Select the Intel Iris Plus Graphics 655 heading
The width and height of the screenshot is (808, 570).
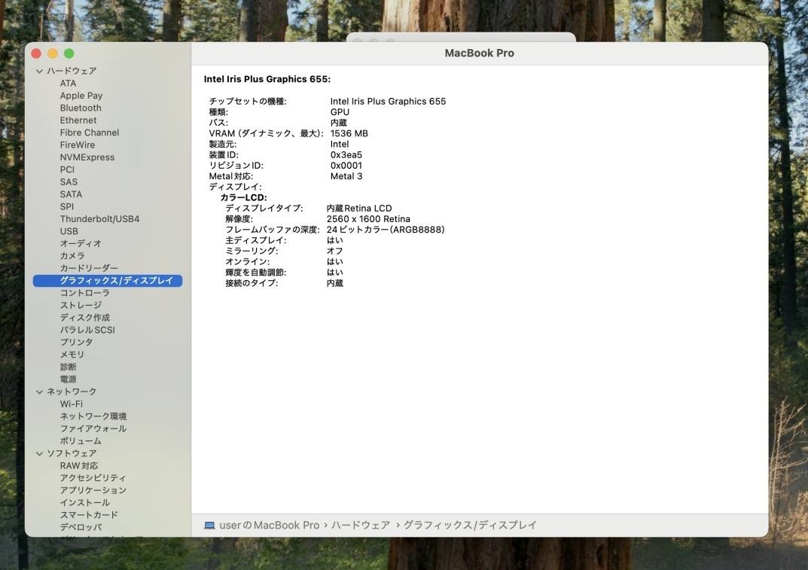[x=267, y=79]
